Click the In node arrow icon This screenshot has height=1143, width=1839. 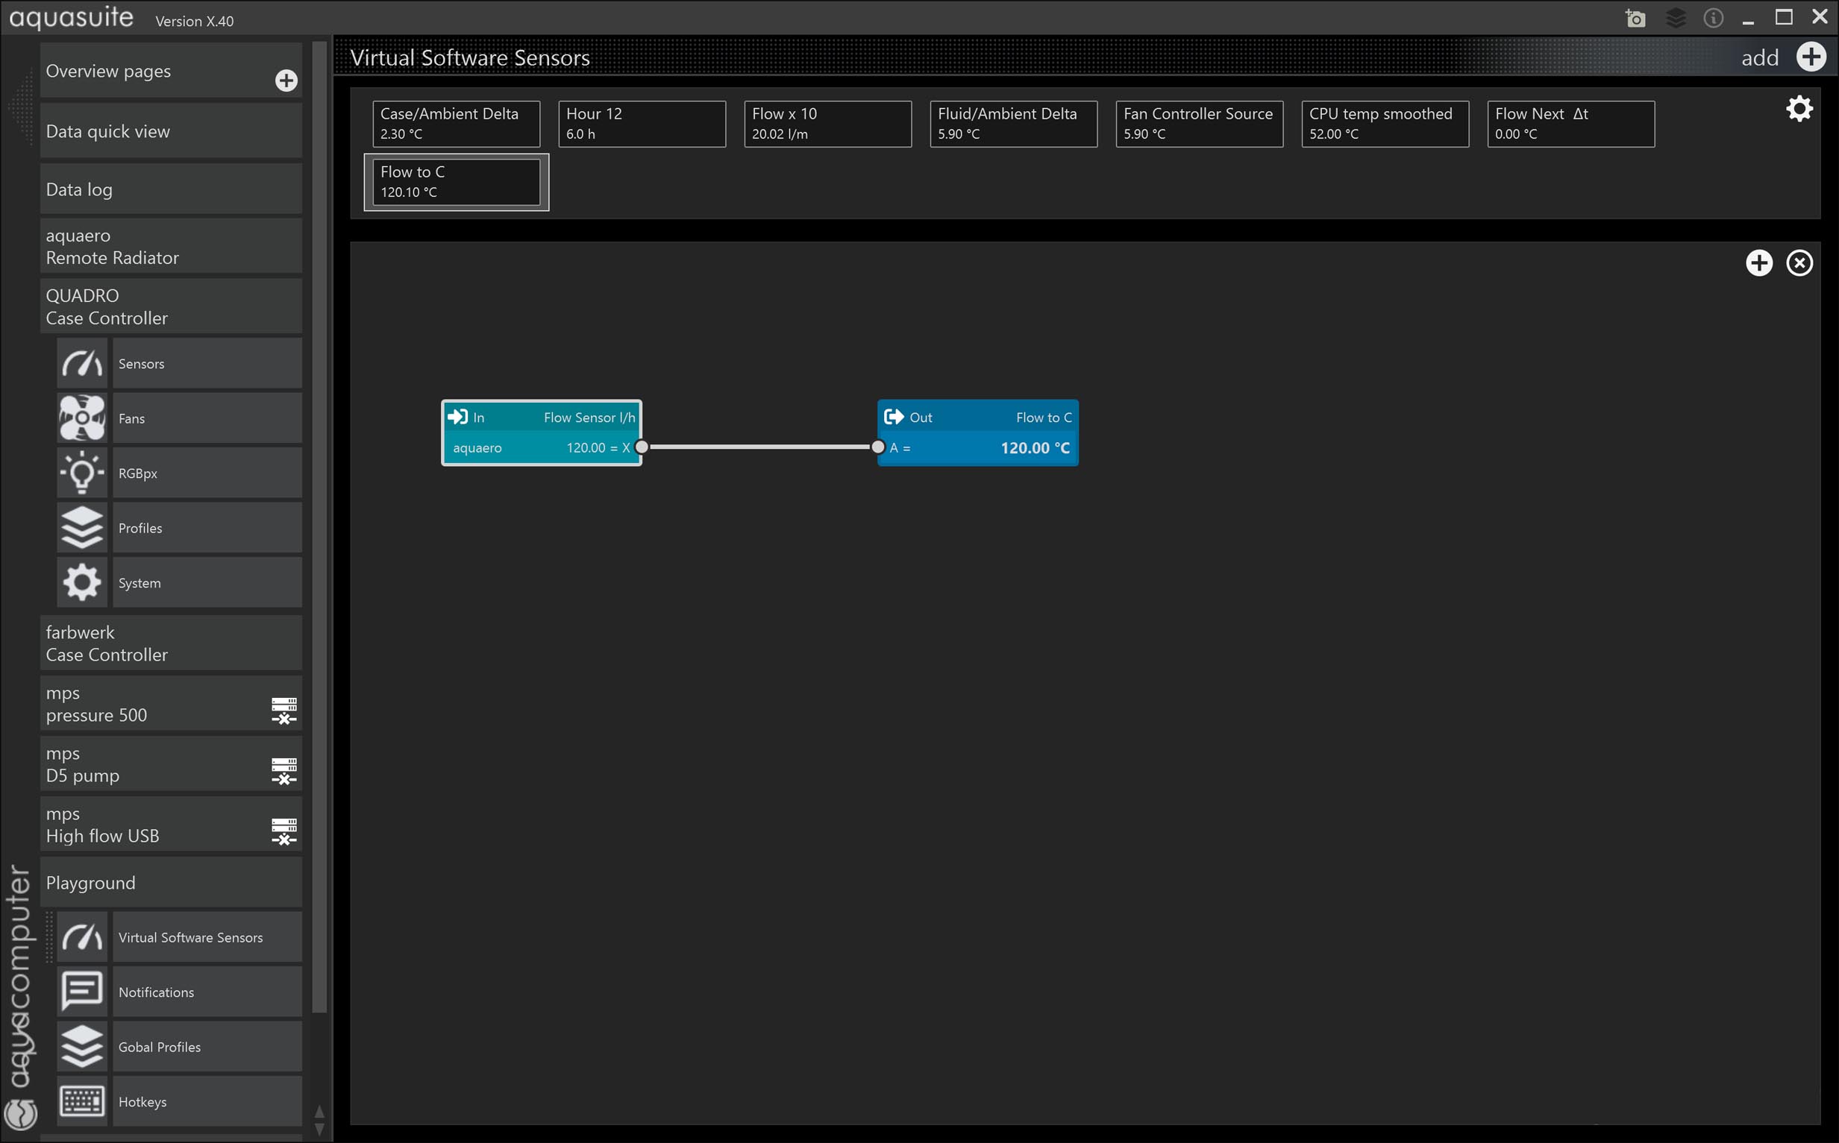(457, 417)
